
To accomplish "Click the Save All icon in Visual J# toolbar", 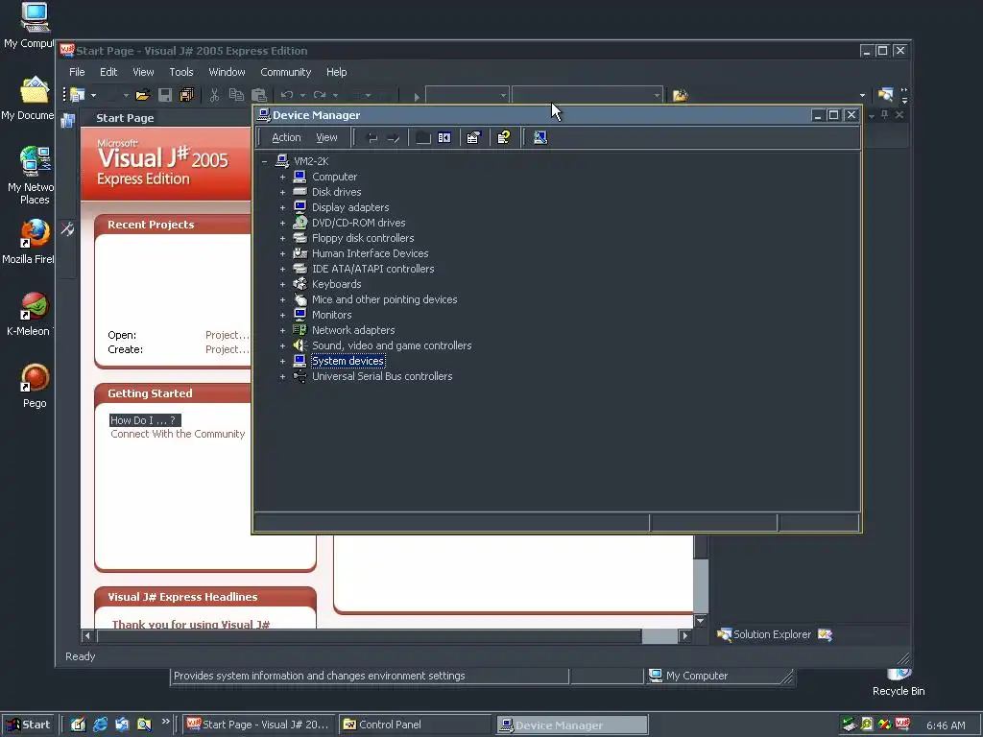I will tap(186, 95).
